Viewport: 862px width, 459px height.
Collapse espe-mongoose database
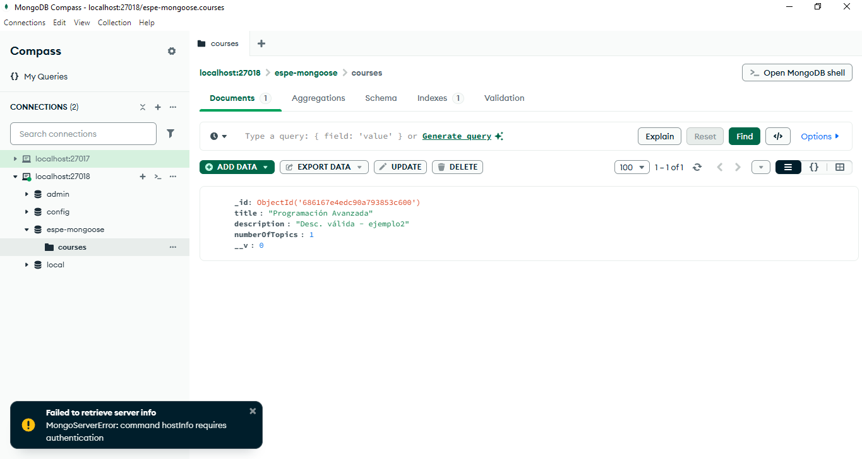coord(27,229)
